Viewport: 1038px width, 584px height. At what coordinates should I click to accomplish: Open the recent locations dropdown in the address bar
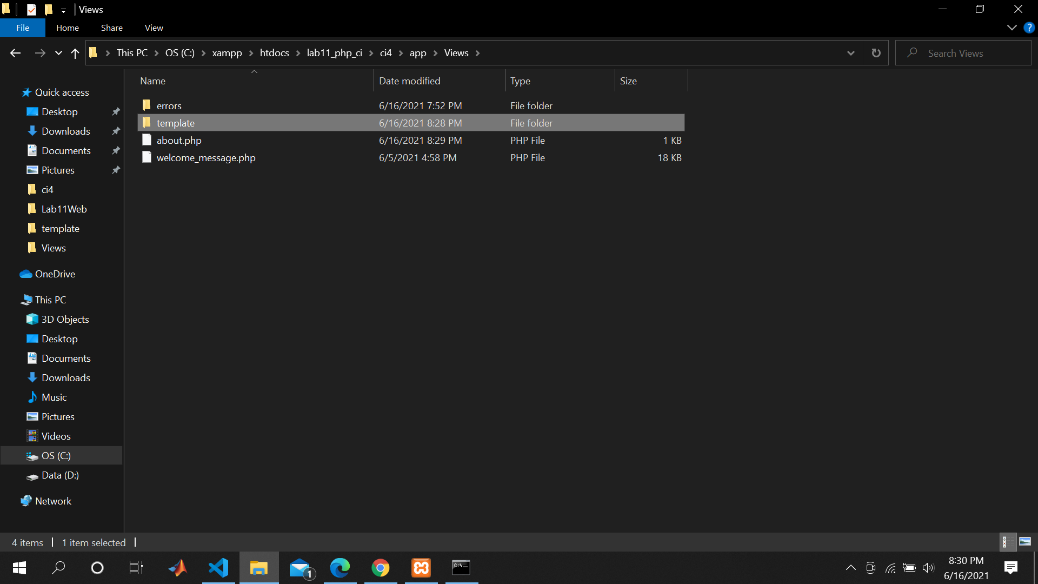851,52
